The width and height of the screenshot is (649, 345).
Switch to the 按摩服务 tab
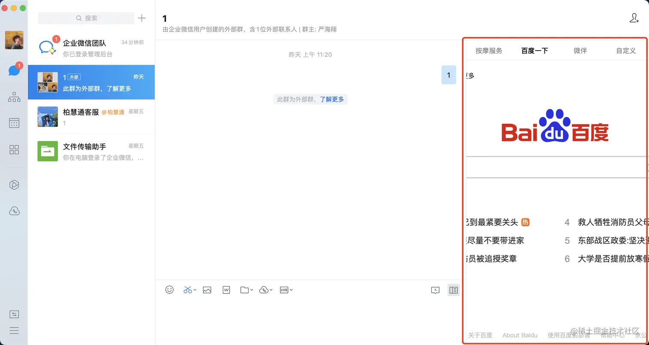(489, 51)
